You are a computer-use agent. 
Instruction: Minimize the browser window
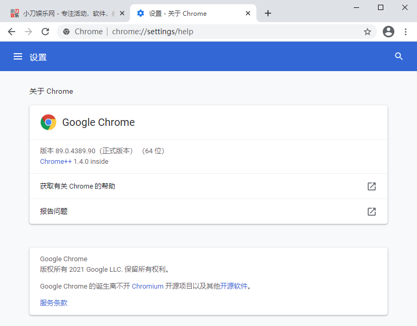[x=356, y=7]
